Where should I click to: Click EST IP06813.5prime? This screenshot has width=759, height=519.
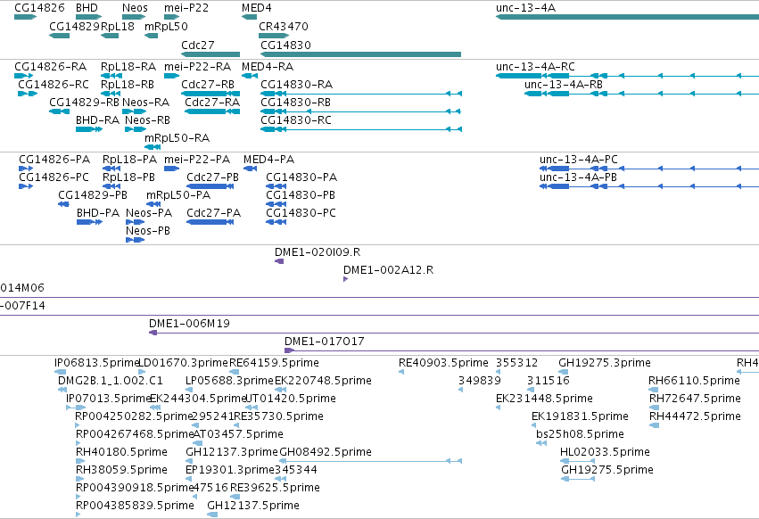point(97,363)
